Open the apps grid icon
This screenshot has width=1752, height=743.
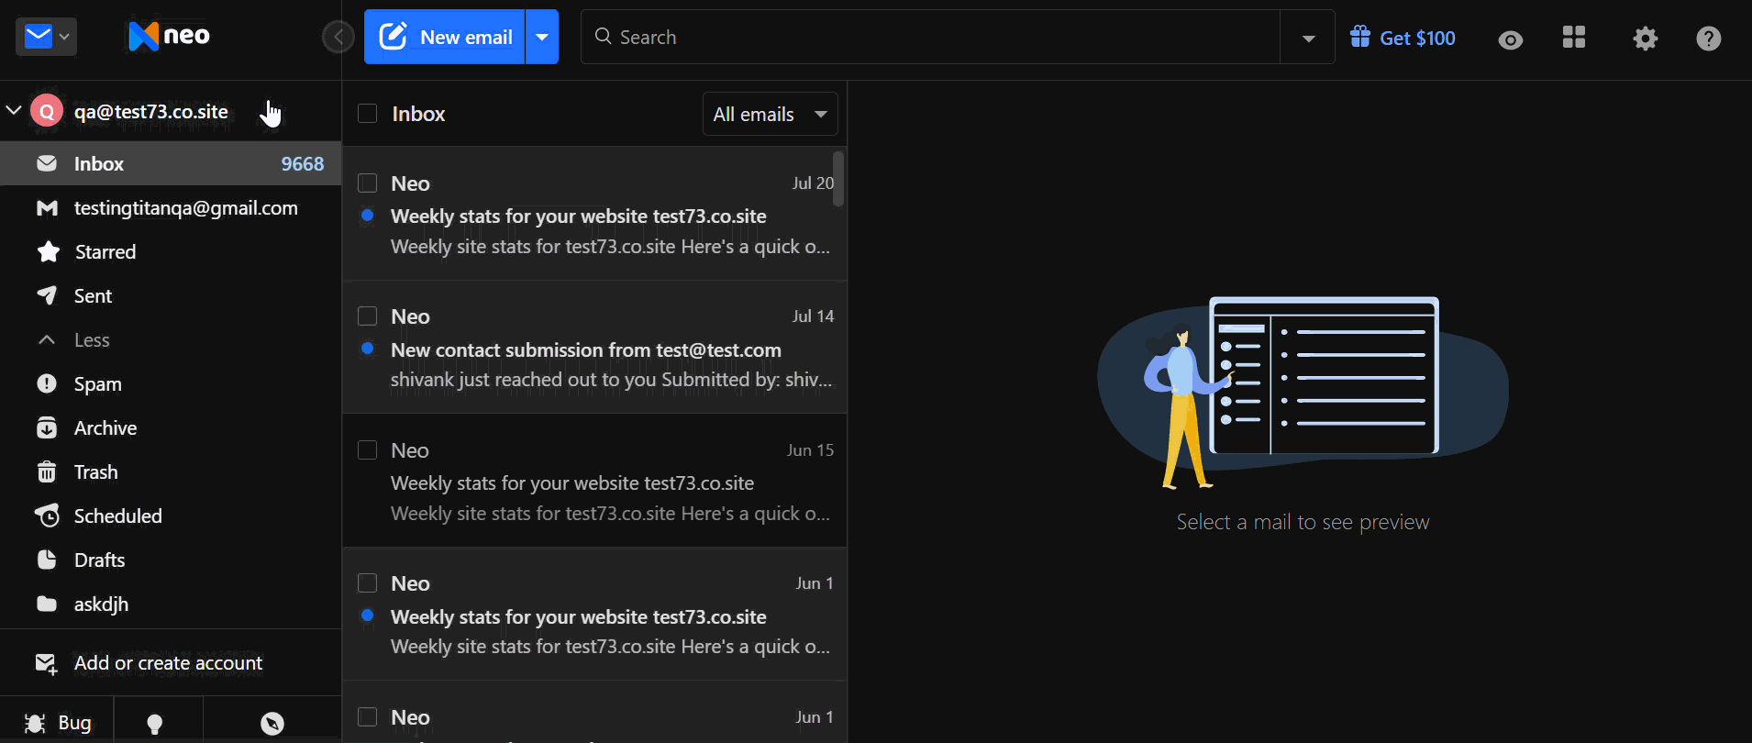click(1574, 37)
